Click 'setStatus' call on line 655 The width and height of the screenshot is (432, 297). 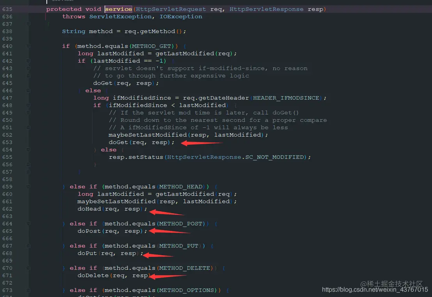pos(146,157)
